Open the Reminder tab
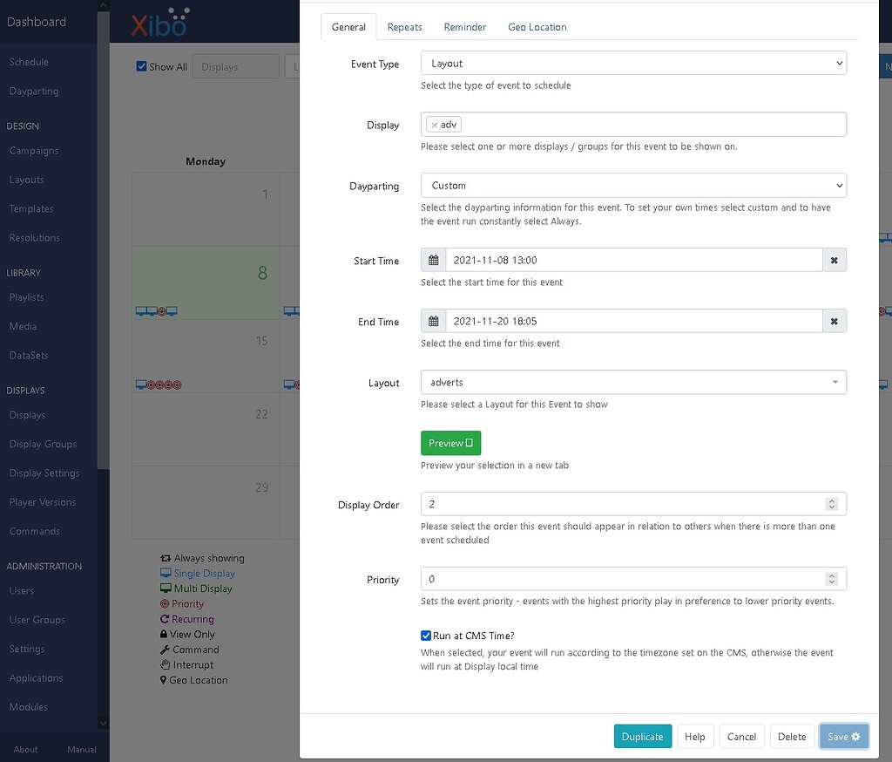 click(465, 27)
